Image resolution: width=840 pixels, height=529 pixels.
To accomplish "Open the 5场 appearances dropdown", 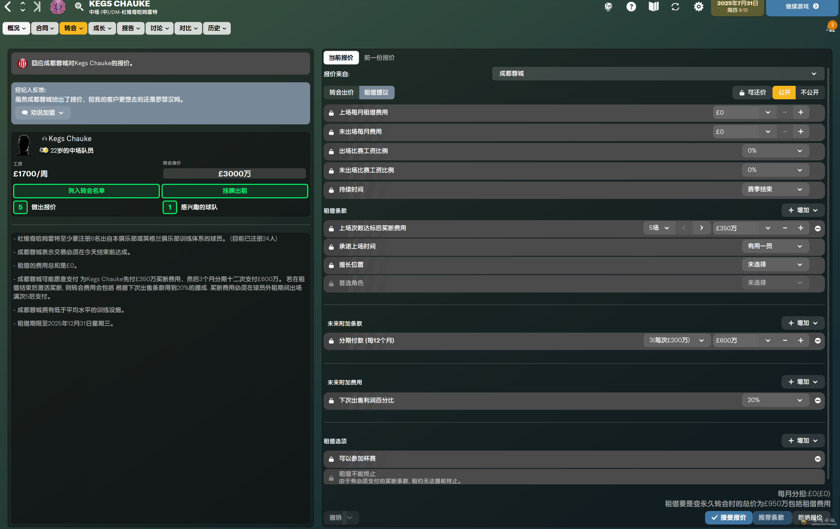I will coord(659,228).
